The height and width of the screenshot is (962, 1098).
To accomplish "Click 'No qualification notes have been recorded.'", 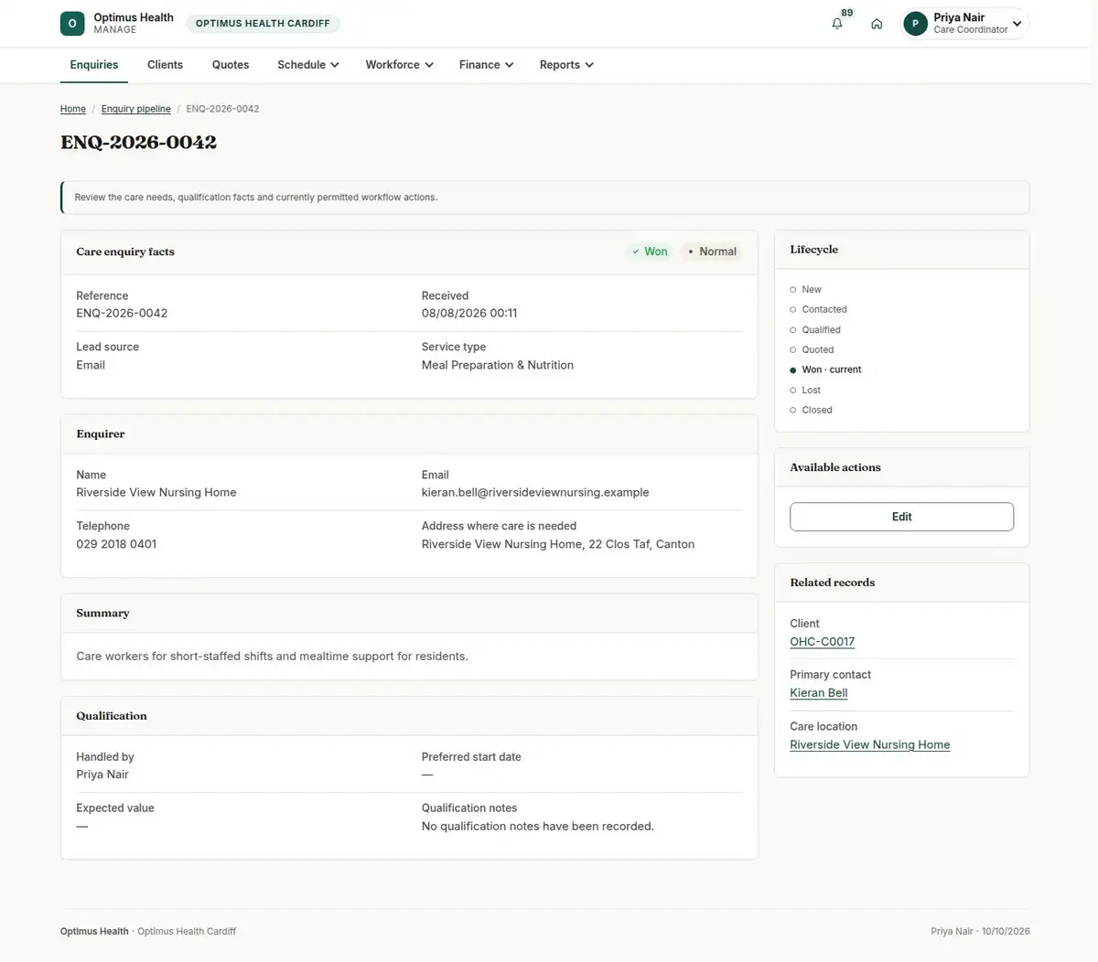I will (x=538, y=827).
